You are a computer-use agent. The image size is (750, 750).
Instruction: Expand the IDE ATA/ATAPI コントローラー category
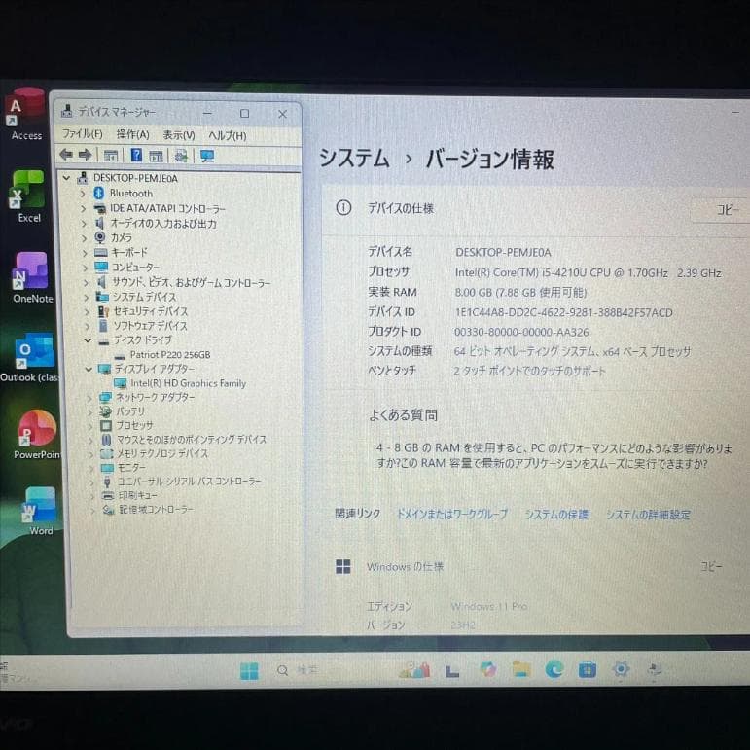84,208
